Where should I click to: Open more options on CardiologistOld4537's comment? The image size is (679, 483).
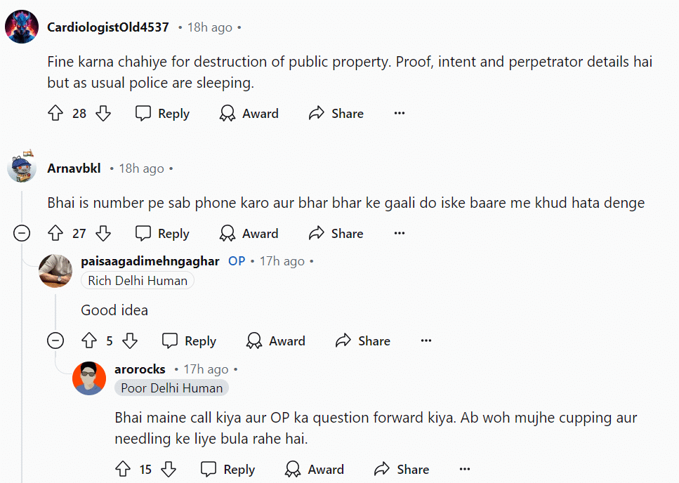pos(400,114)
